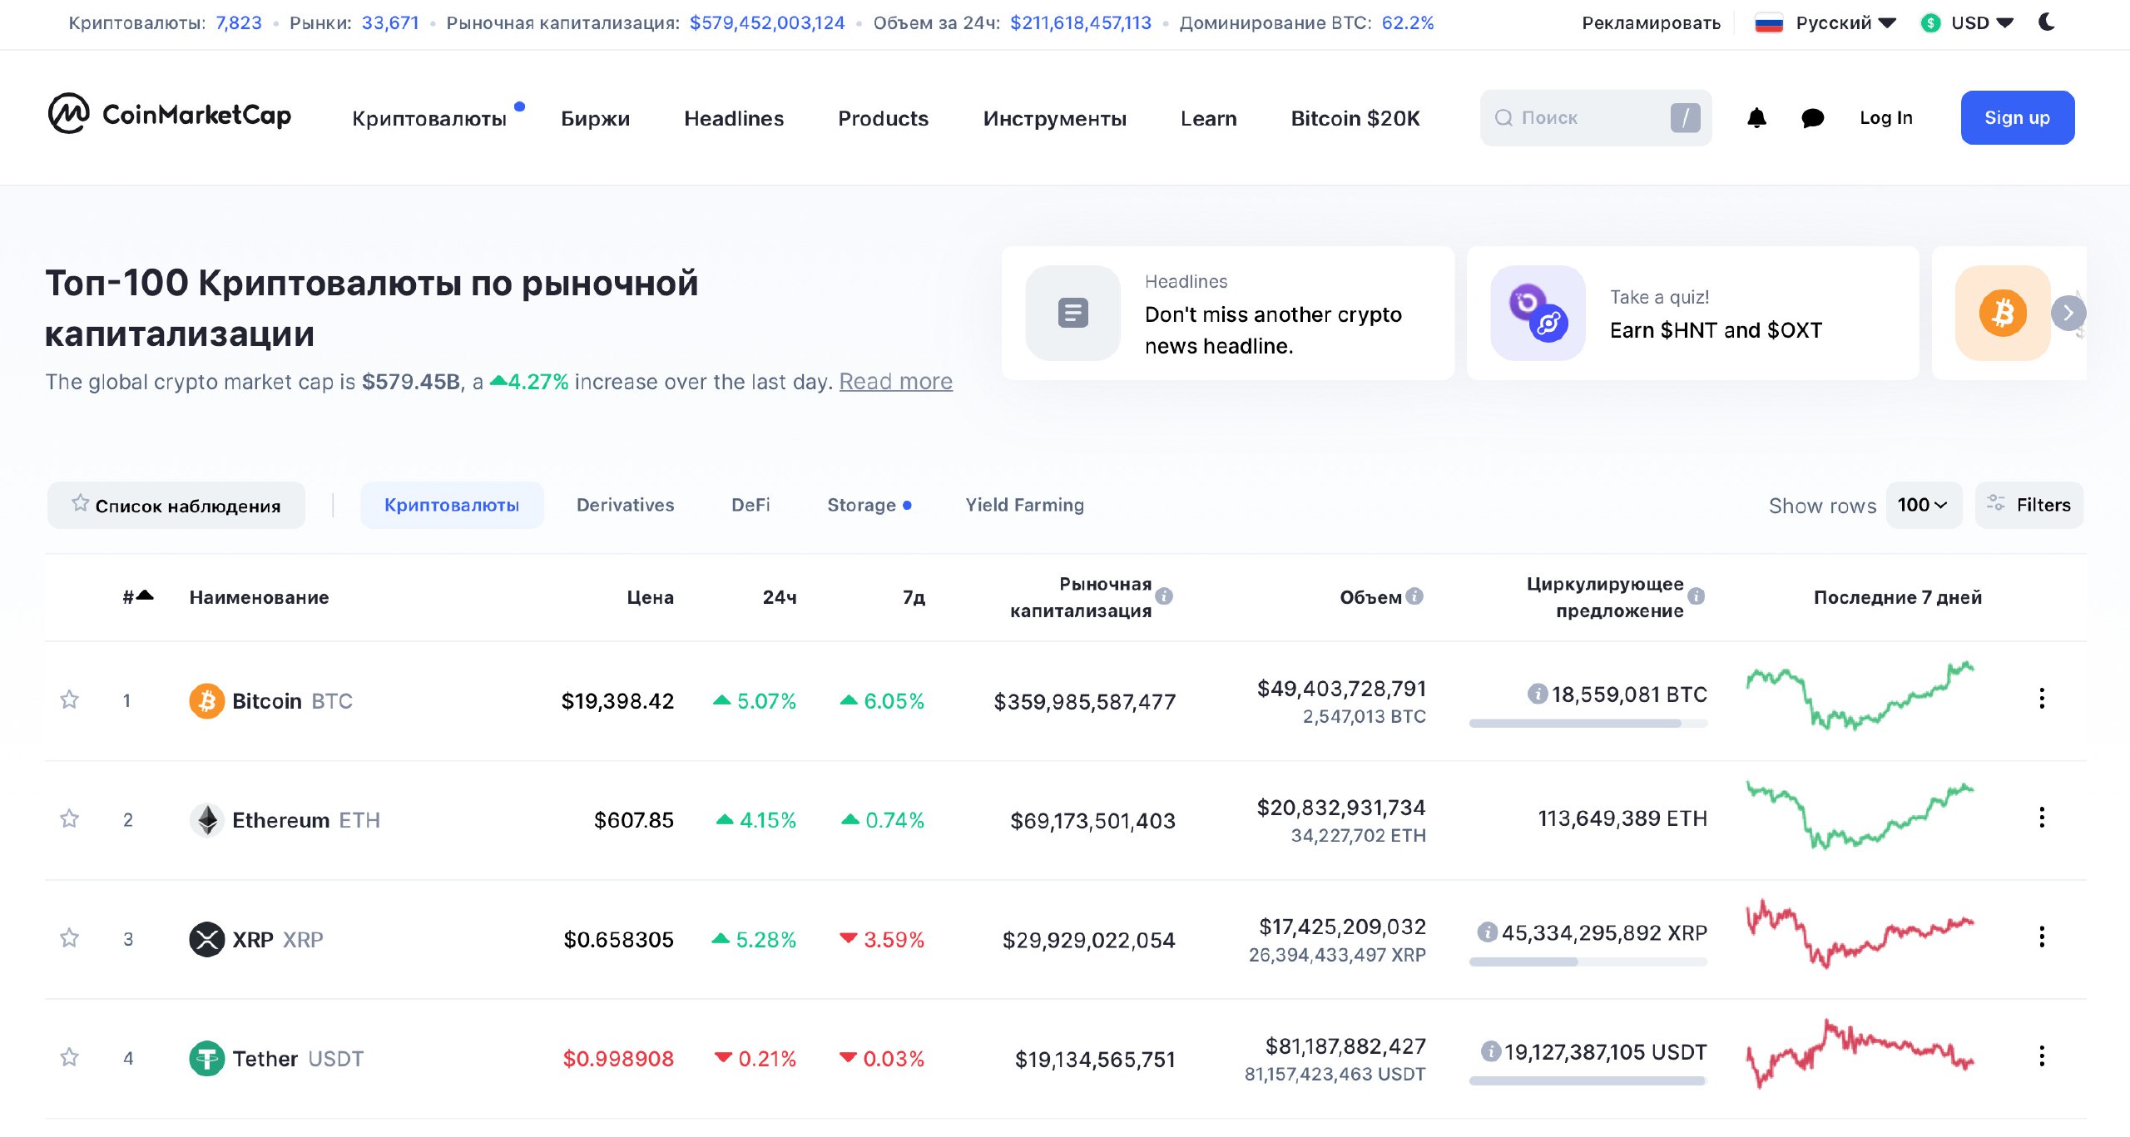Star XRP for the watchlist
The height and width of the screenshot is (1137, 2130).
(70, 938)
